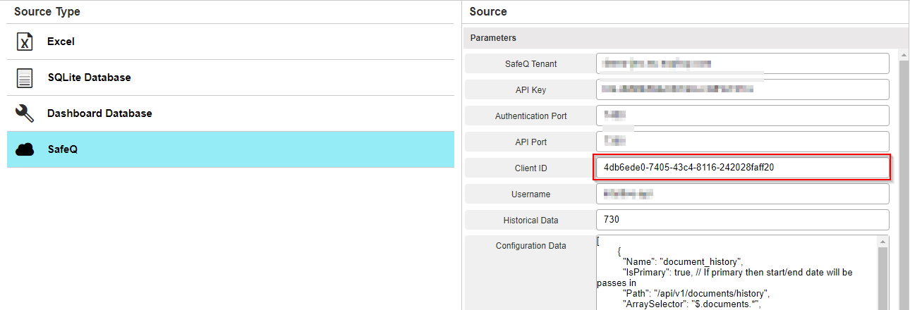Click the "document_history" name line

[x=683, y=261]
